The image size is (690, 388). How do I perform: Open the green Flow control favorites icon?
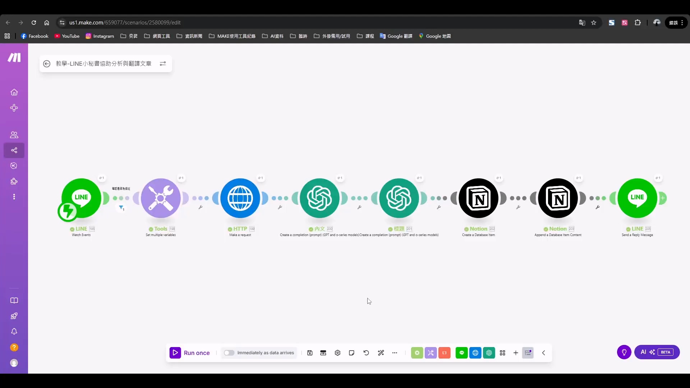point(417,353)
